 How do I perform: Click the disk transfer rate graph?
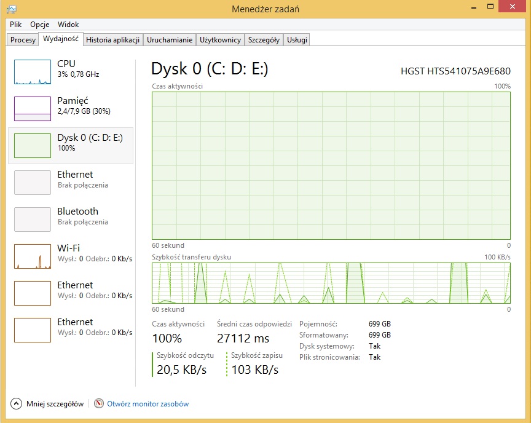(x=331, y=283)
